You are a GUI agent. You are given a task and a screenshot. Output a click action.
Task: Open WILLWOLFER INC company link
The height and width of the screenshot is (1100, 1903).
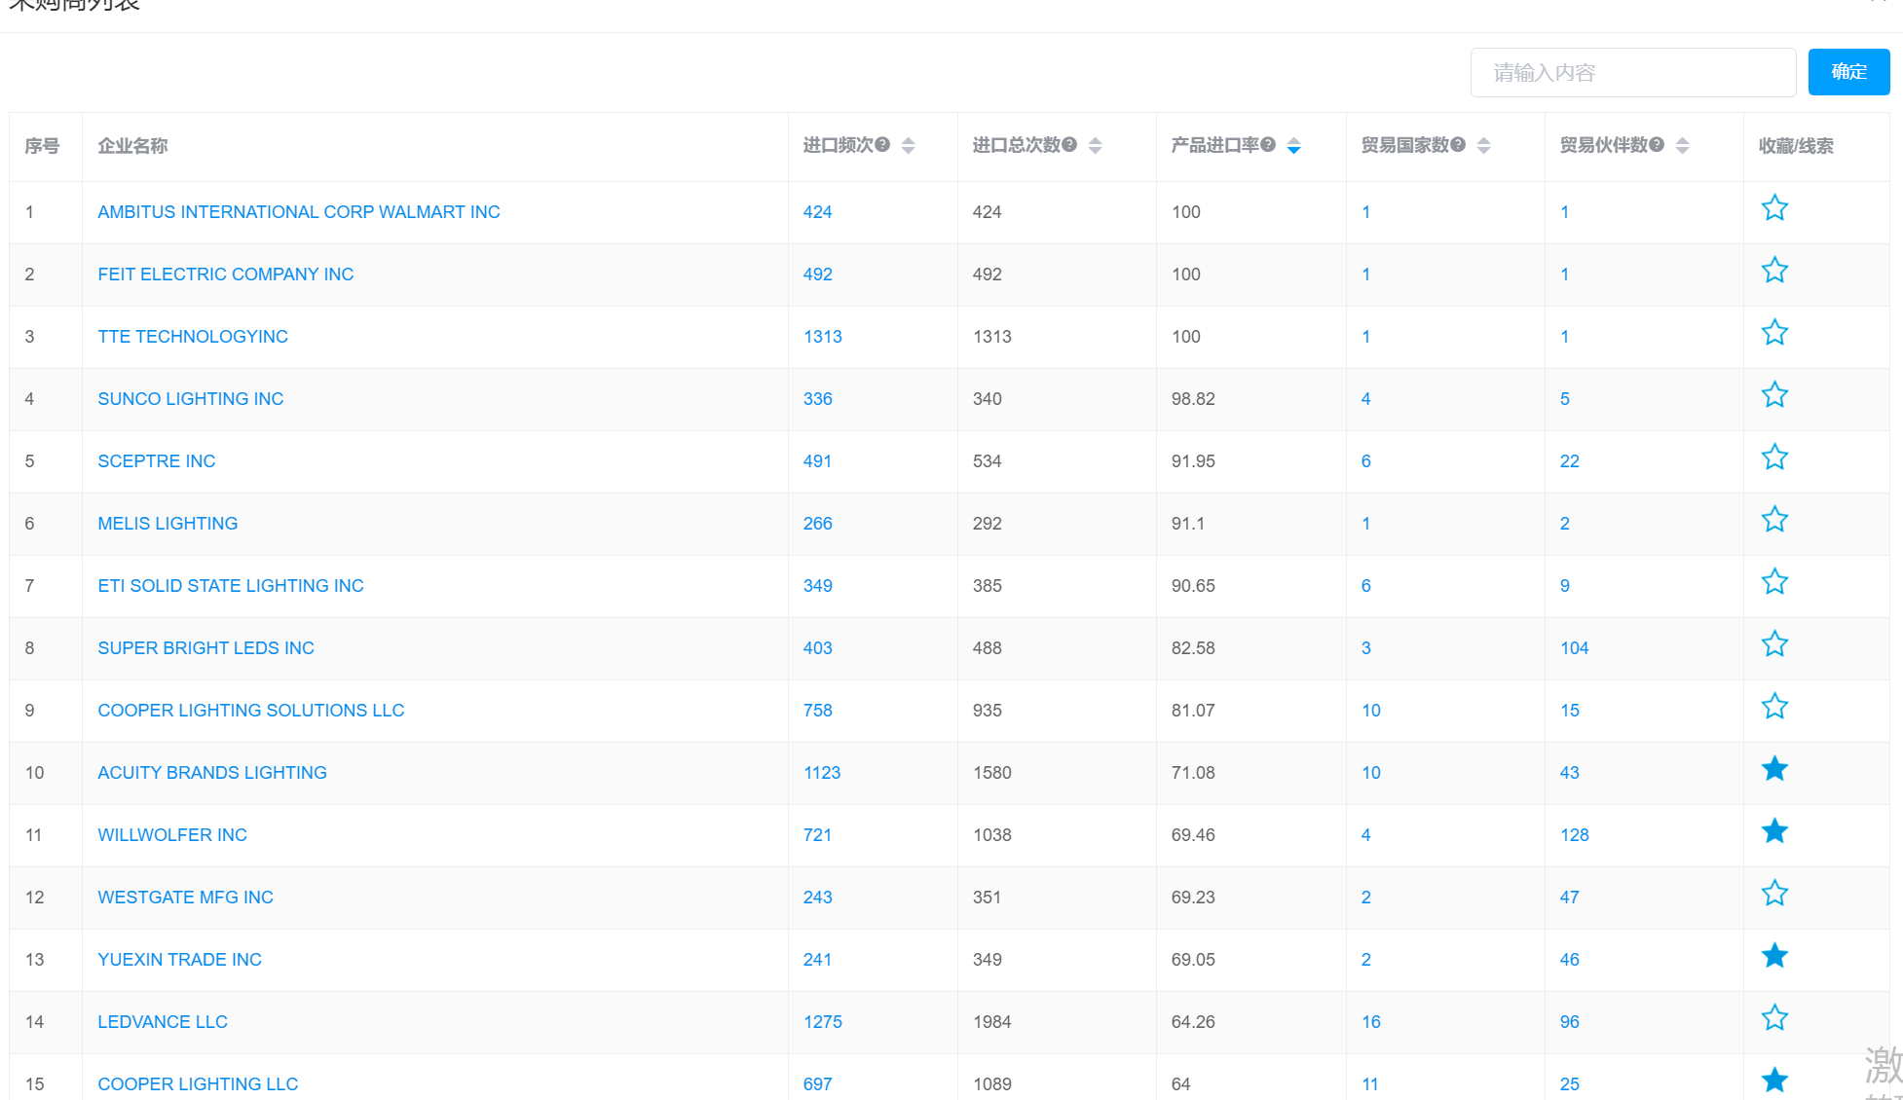tap(172, 835)
